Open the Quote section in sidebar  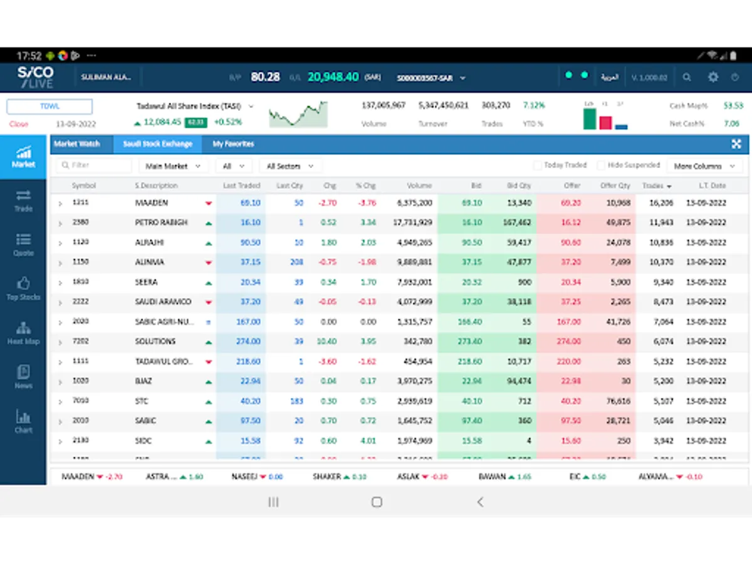click(23, 245)
